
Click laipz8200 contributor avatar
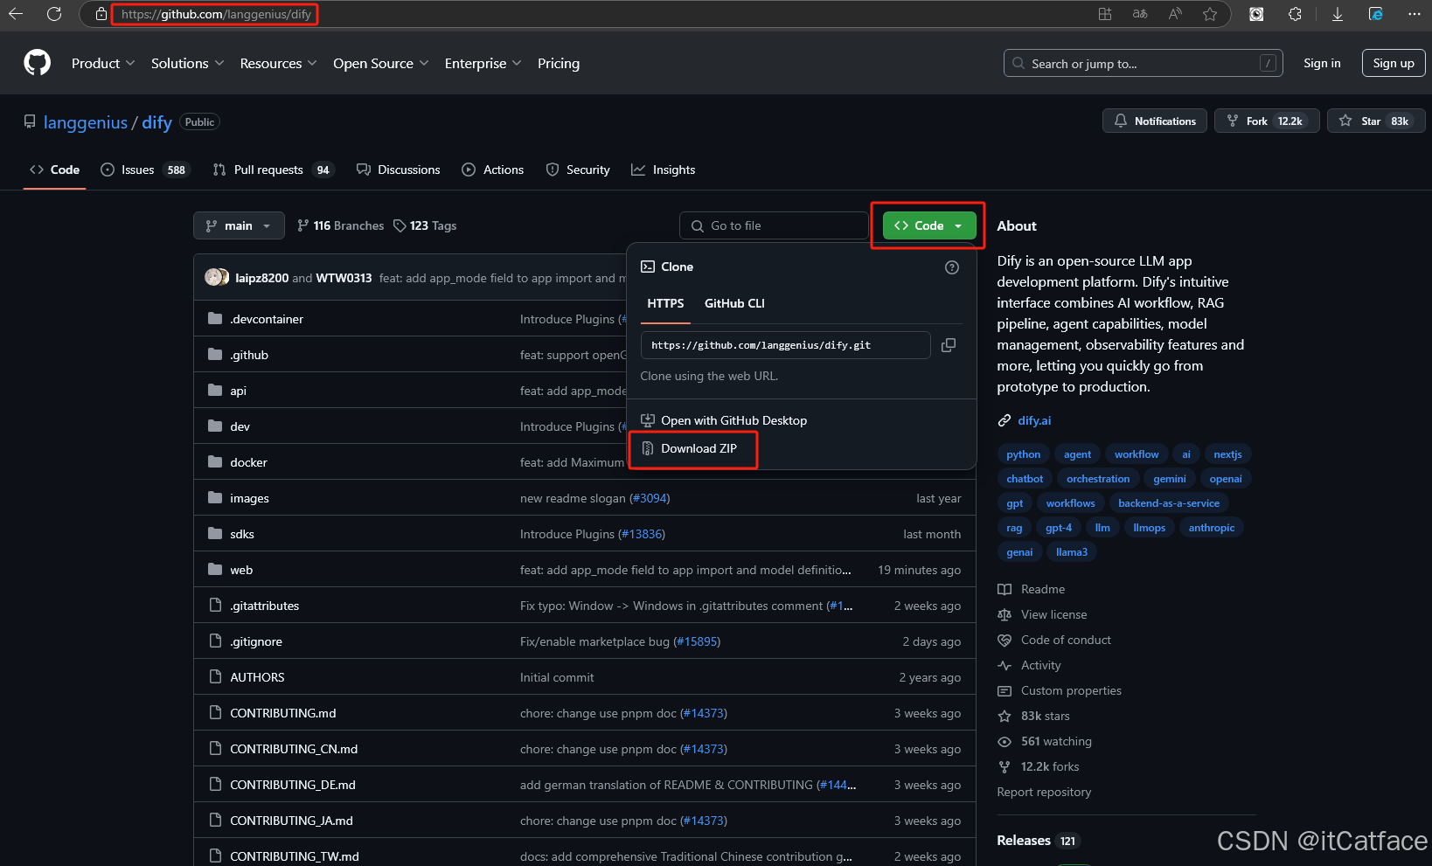212,278
